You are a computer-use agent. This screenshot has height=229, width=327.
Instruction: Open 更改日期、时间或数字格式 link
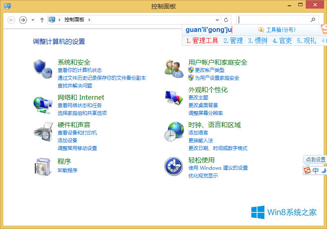[218, 148]
